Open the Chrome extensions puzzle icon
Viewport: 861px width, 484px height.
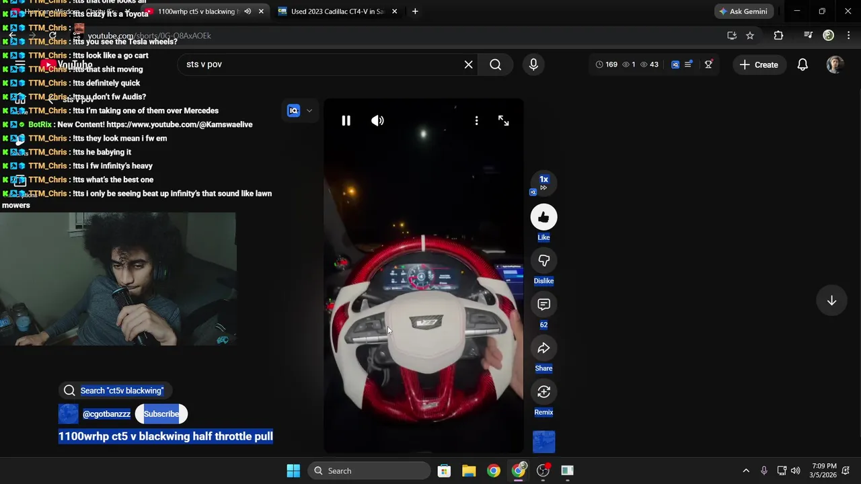(x=778, y=36)
